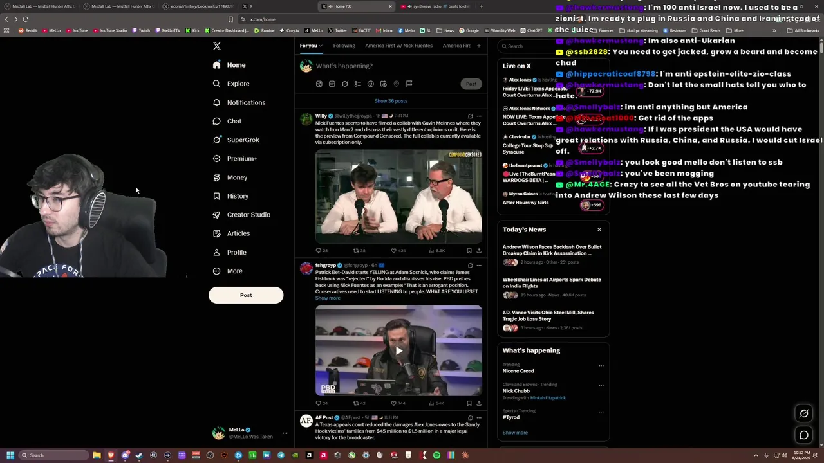Bookmark the fshgroyp post
This screenshot has height=463, width=824.
(469, 403)
